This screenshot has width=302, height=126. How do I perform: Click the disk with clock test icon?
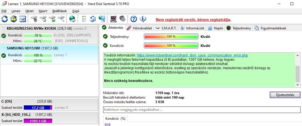[43, 19]
